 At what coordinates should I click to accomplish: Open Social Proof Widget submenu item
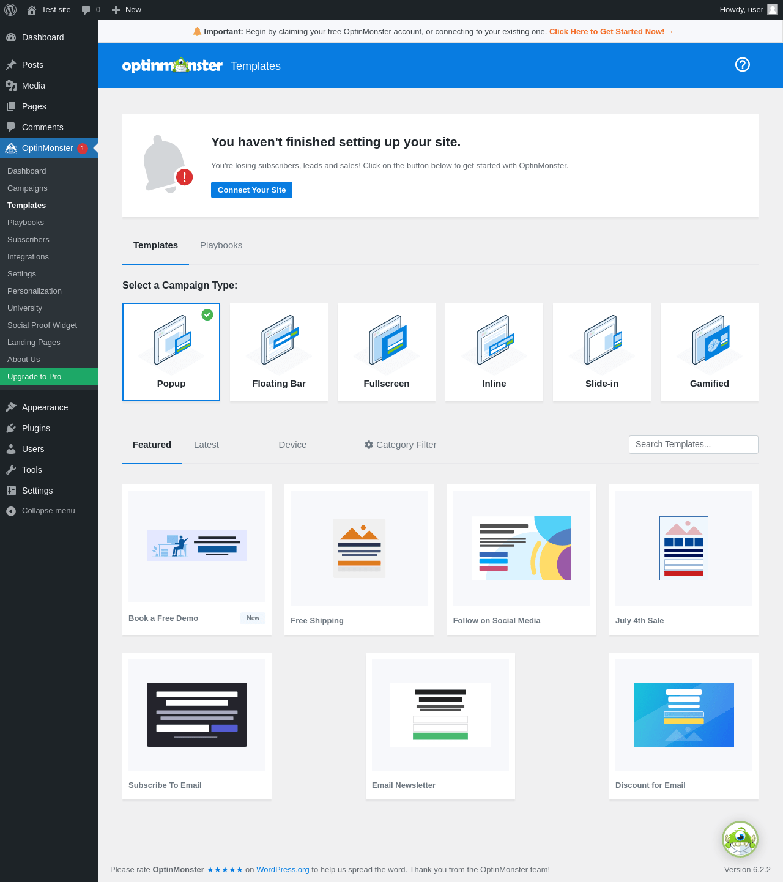click(42, 325)
